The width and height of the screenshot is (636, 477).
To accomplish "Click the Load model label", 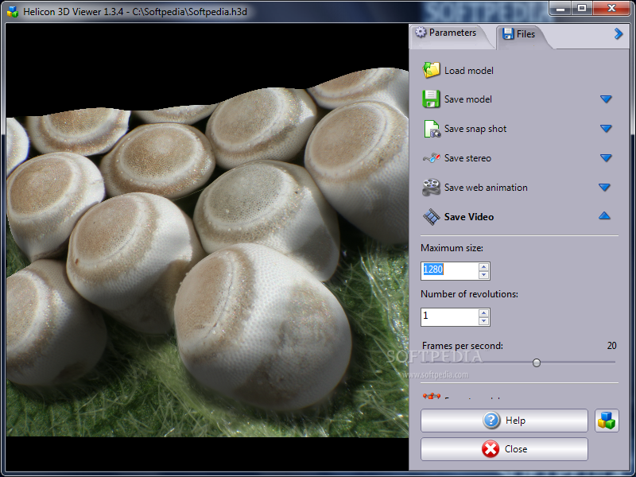I will point(469,71).
